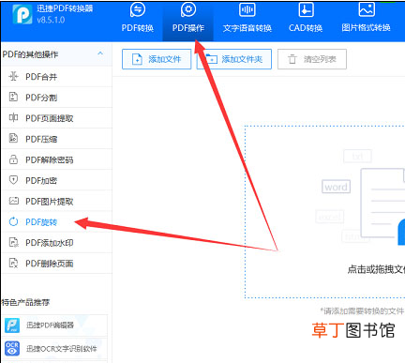Viewport: 405px width, 363px height.
Task: Click the 迅捷PDF转换器 app logo
Action: click(x=22, y=14)
